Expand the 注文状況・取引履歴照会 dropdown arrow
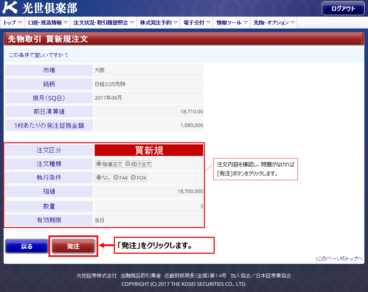 132,22
